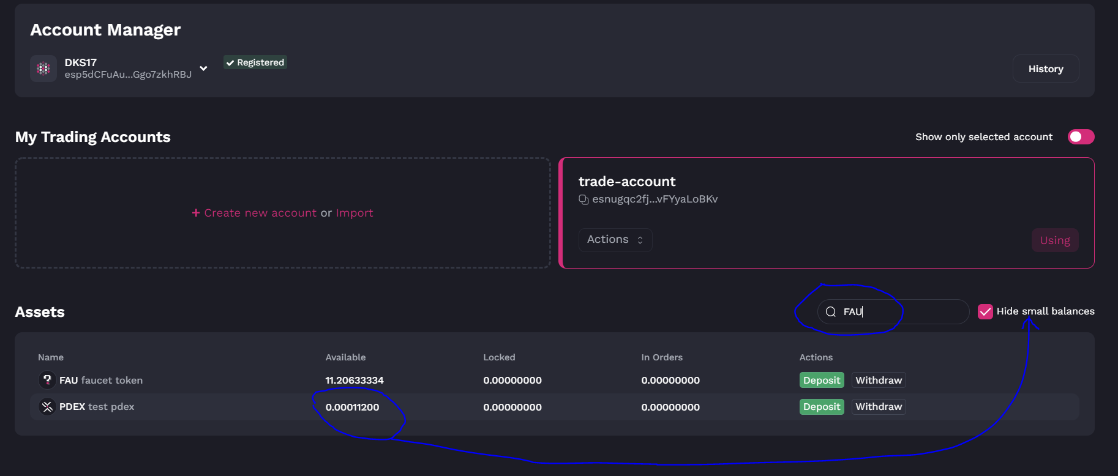Click the Using button on trade-account
The height and width of the screenshot is (476, 1118).
click(x=1055, y=240)
